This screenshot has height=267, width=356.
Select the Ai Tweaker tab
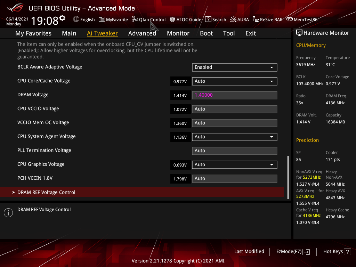pyautogui.click(x=102, y=33)
